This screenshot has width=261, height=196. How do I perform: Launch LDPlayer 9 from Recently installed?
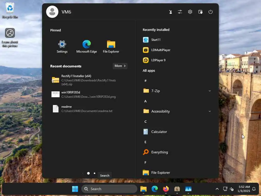click(x=154, y=60)
